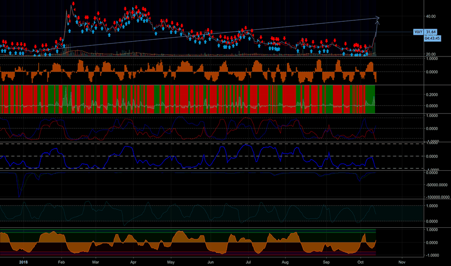Click the Oct label on time axis
Viewport: 451px width, 266px height.
coord(361,262)
